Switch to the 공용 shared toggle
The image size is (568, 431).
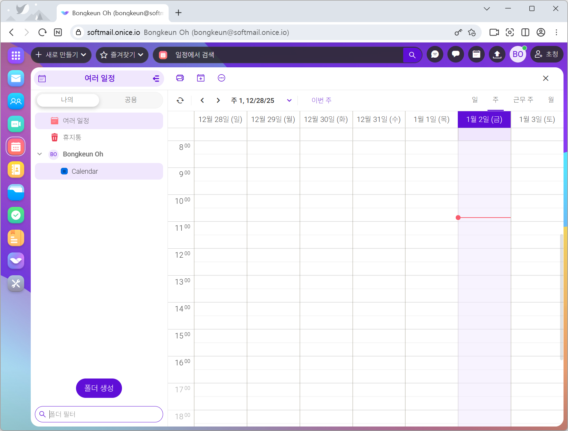(131, 100)
